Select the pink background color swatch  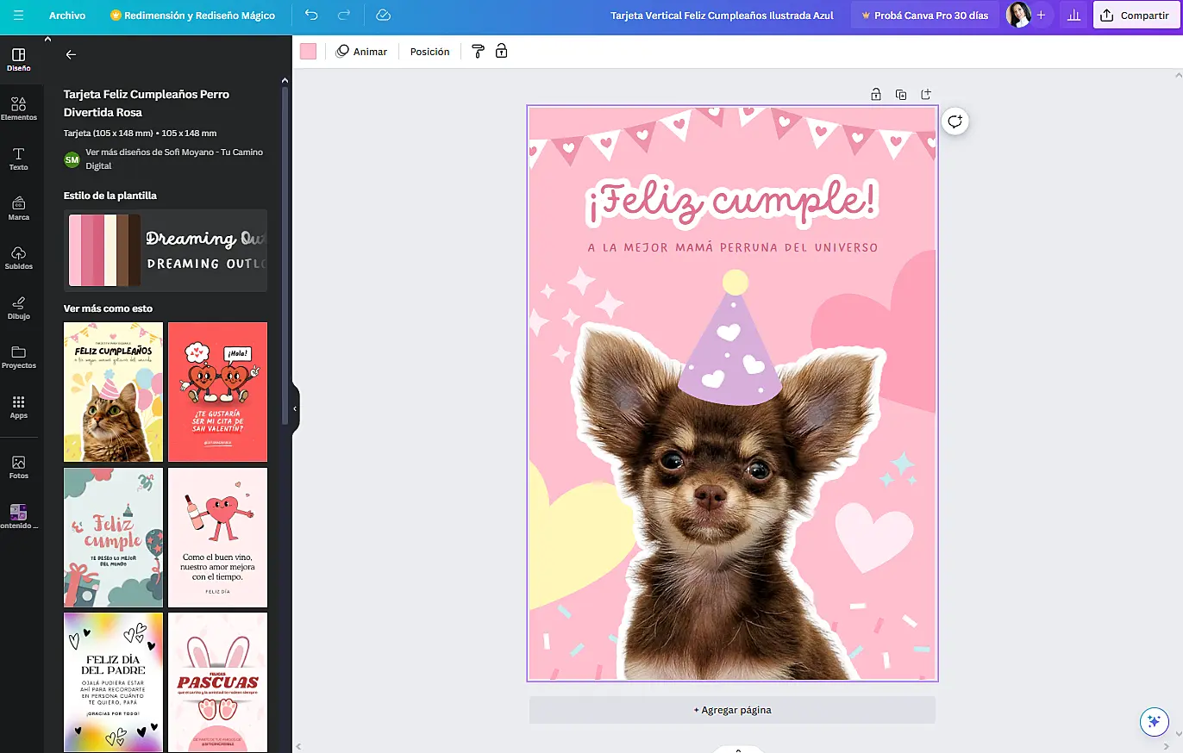pyautogui.click(x=308, y=51)
